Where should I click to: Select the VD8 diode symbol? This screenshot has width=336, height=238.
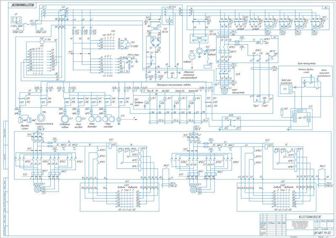click(189, 106)
